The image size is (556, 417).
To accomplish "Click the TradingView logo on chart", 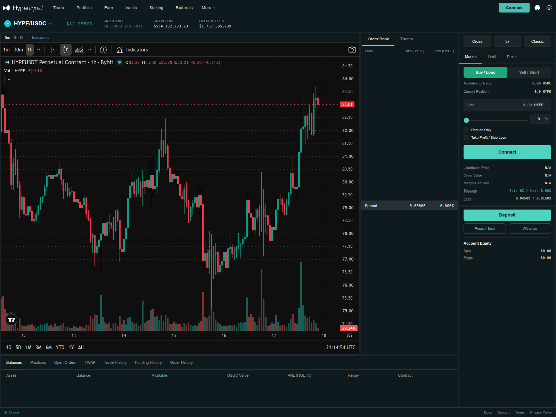I will point(11,320).
